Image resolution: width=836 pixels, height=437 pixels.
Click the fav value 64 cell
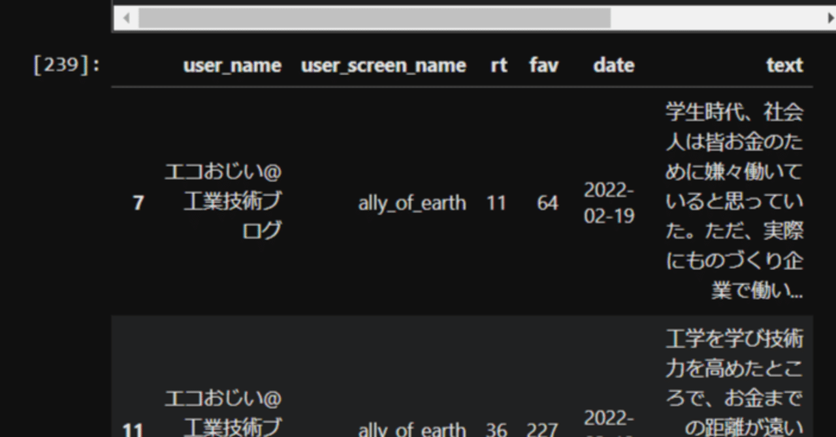pos(546,203)
